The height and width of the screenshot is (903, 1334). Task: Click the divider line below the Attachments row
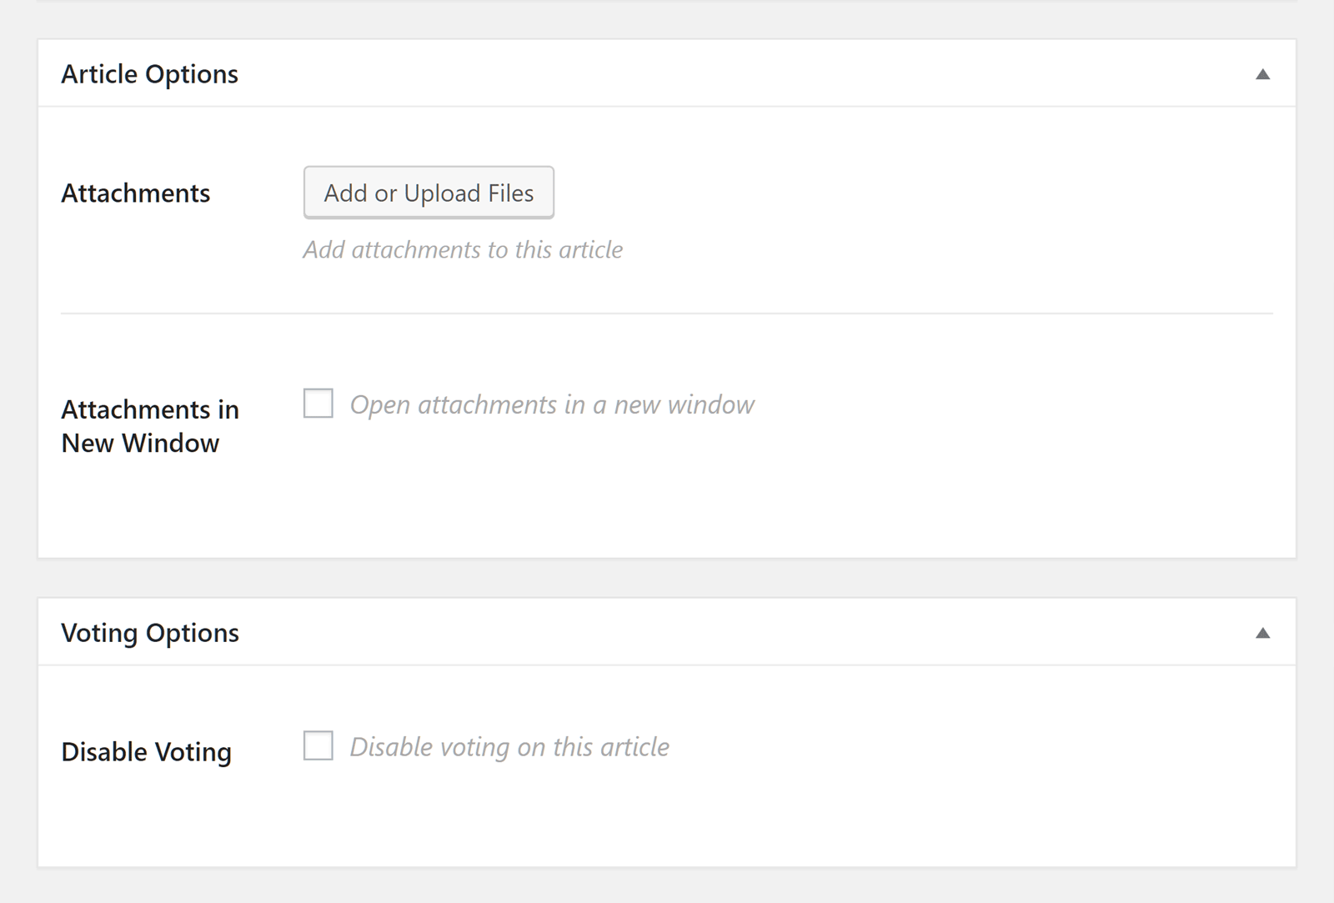(667, 314)
